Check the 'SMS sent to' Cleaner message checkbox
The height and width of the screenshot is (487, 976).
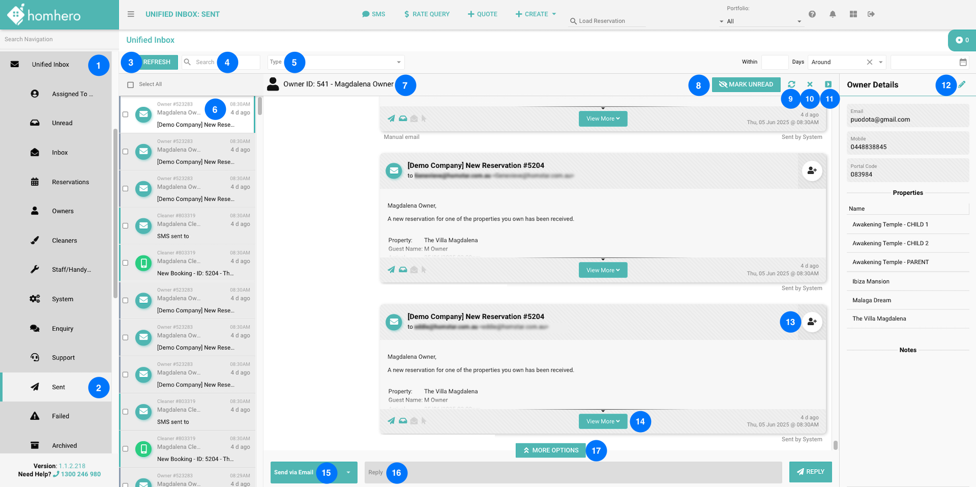126,226
